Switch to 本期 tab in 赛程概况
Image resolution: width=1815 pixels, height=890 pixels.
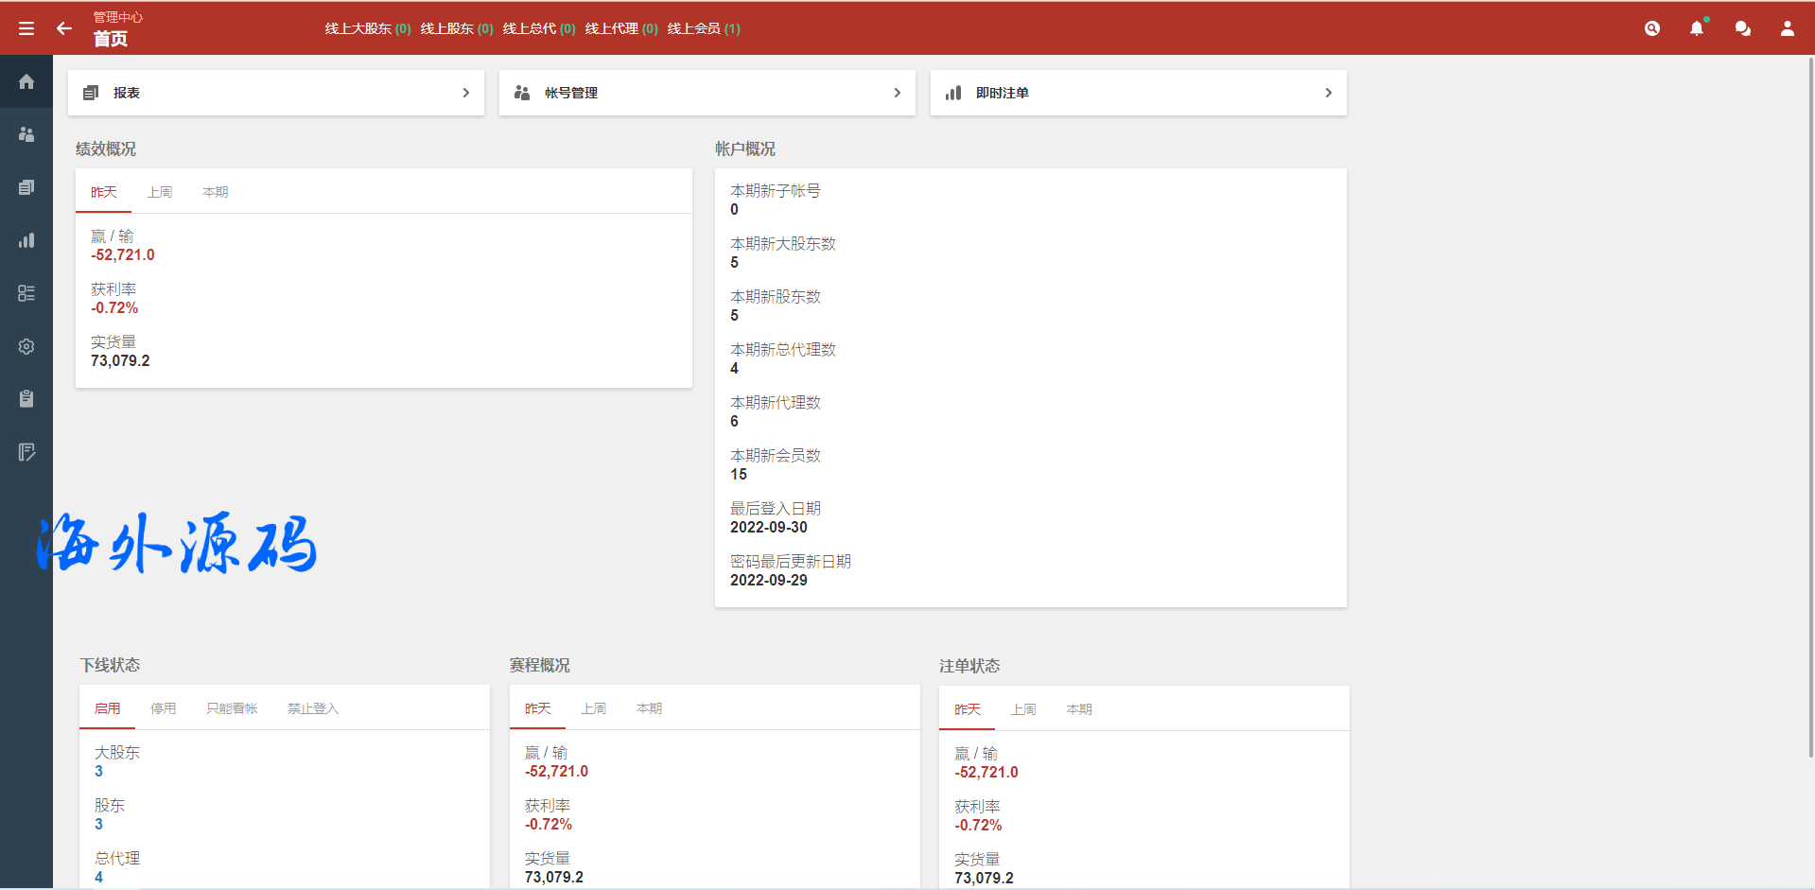(649, 708)
